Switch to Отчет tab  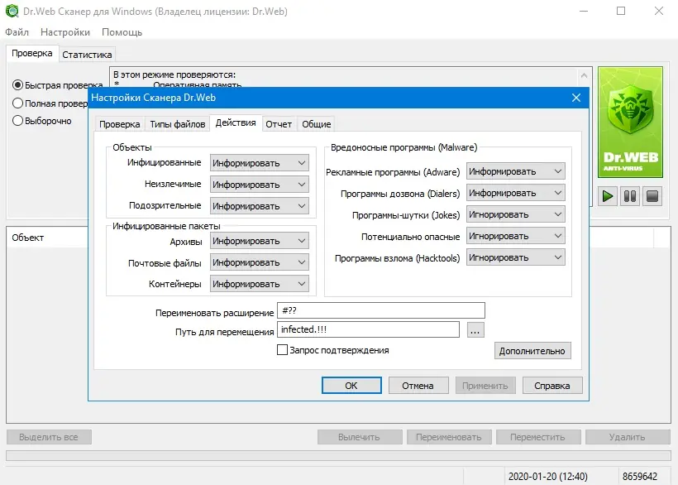click(x=279, y=124)
